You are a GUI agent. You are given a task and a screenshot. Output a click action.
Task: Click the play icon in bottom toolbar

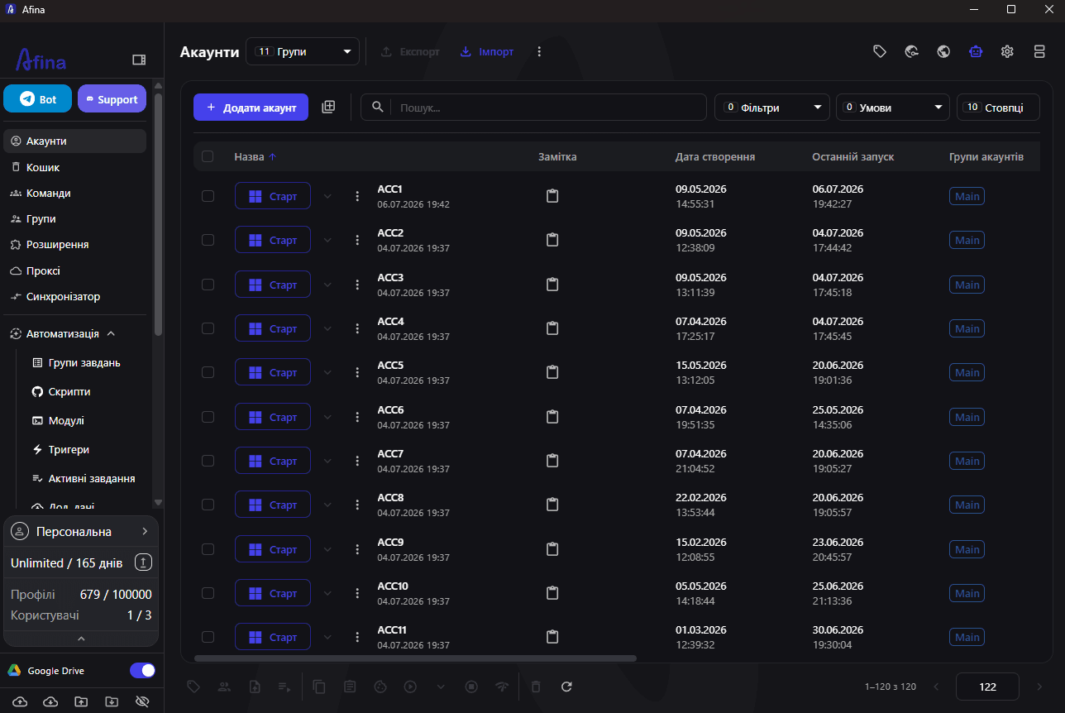click(x=410, y=687)
